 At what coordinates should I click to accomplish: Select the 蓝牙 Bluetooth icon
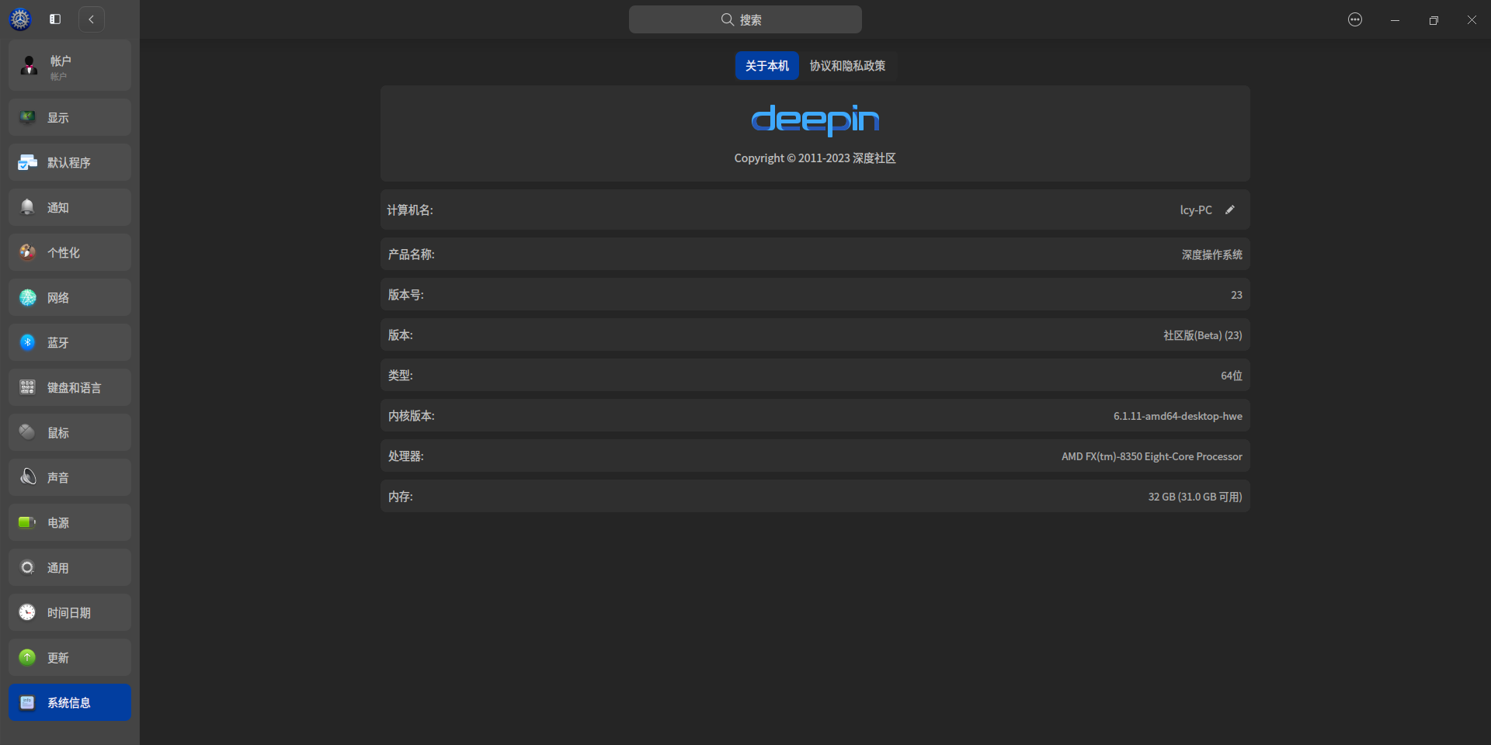pyautogui.click(x=28, y=342)
